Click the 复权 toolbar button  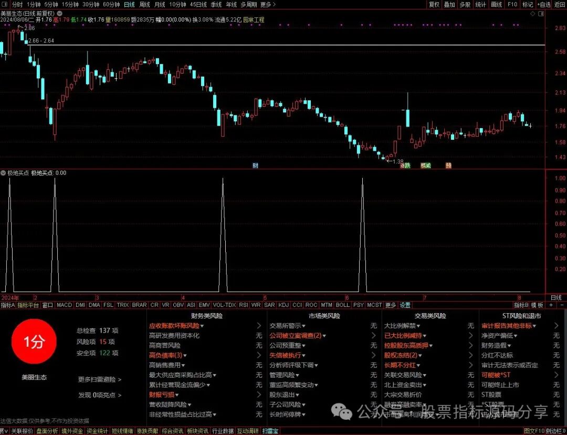tap(434, 4)
